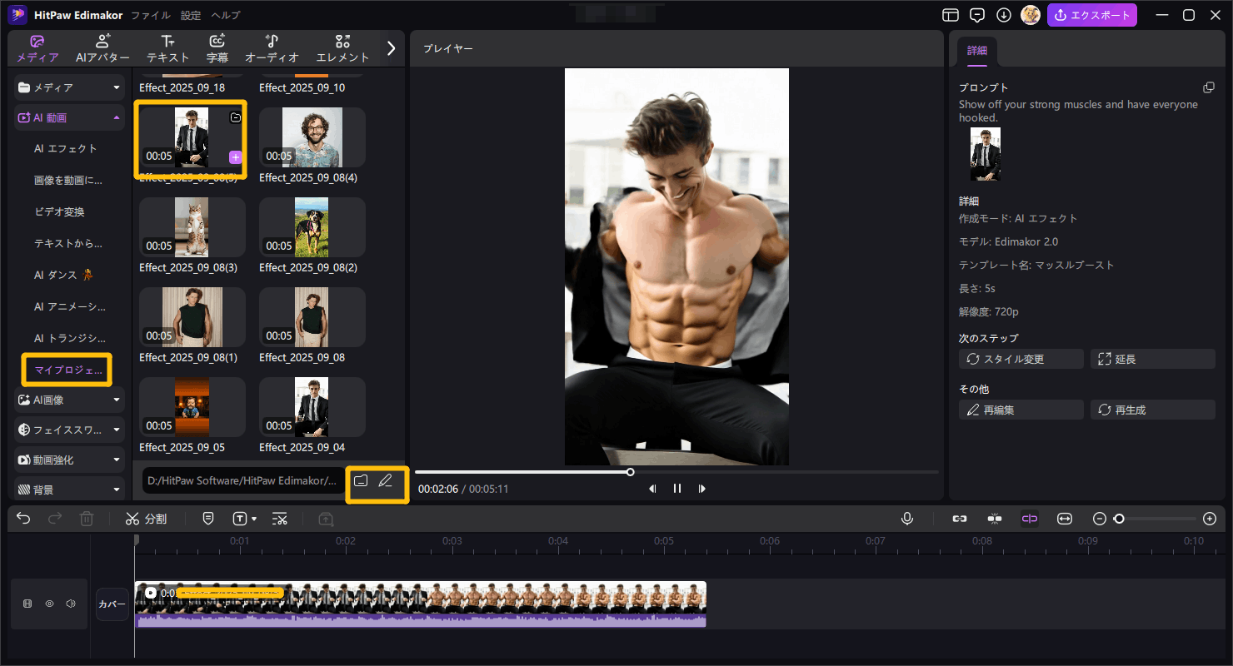Screen dimensions: 1233x666
Task: Open the folder icon beside the file path
Action: tap(361, 480)
